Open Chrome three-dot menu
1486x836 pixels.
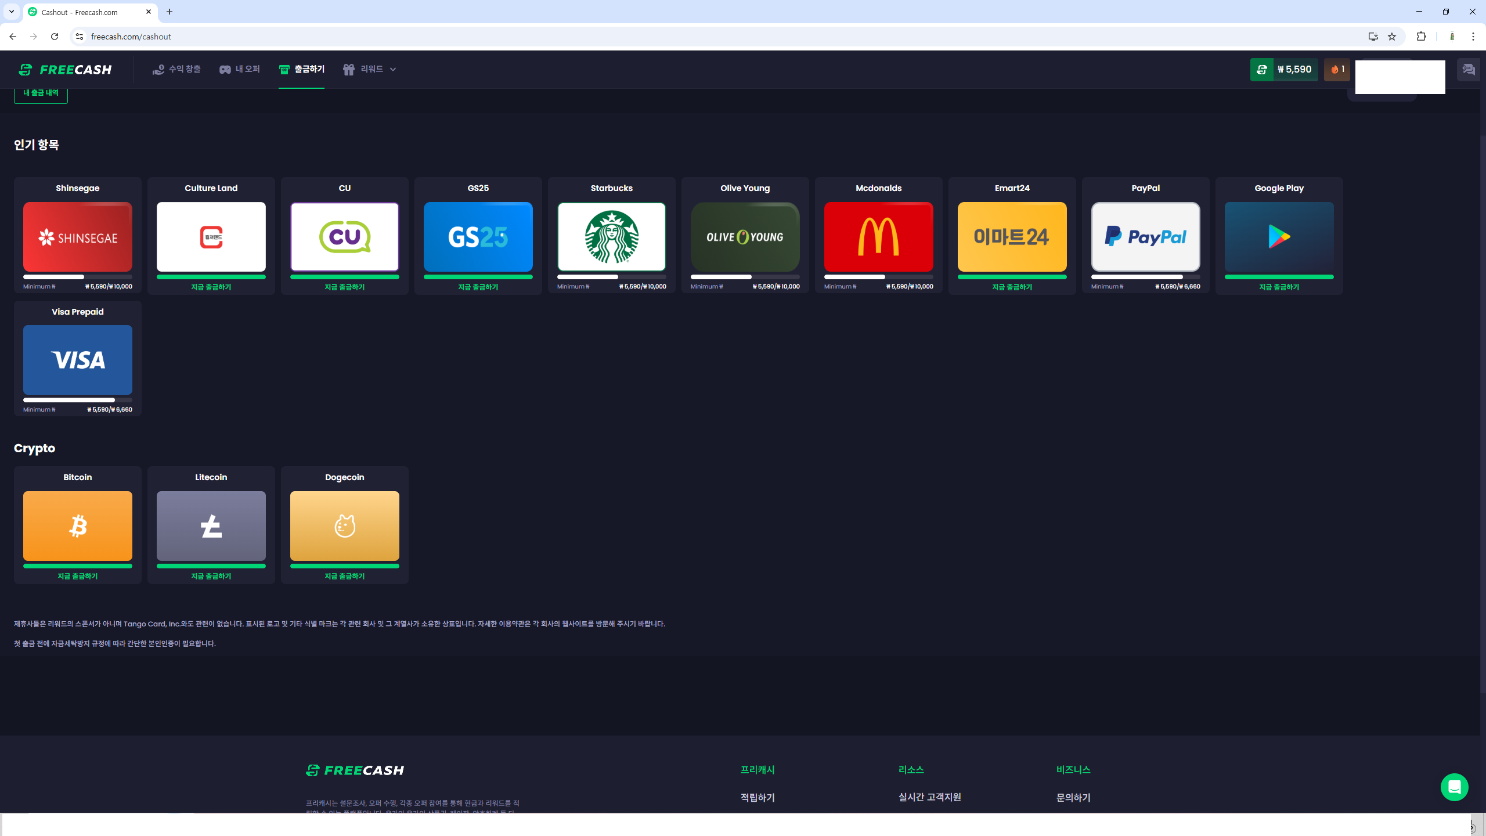[1473, 37]
